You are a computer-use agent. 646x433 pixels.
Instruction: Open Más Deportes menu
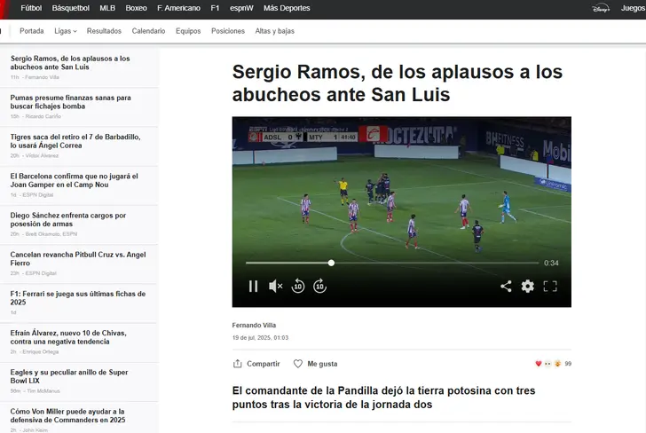287,8
